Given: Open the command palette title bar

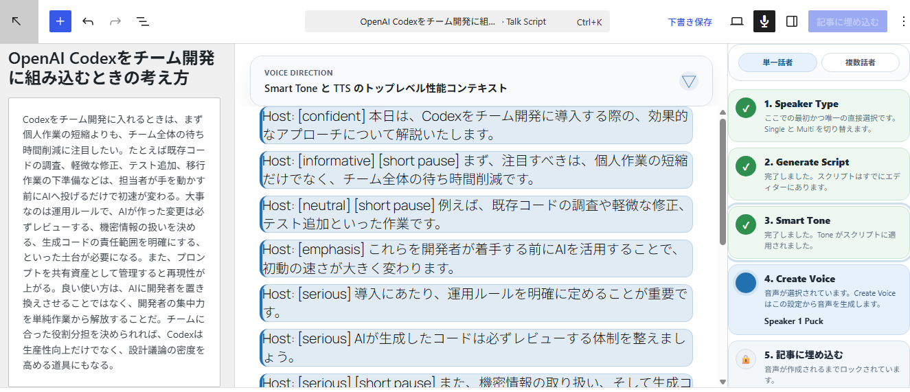Looking at the screenshot, I should click(x=457, y=21).
